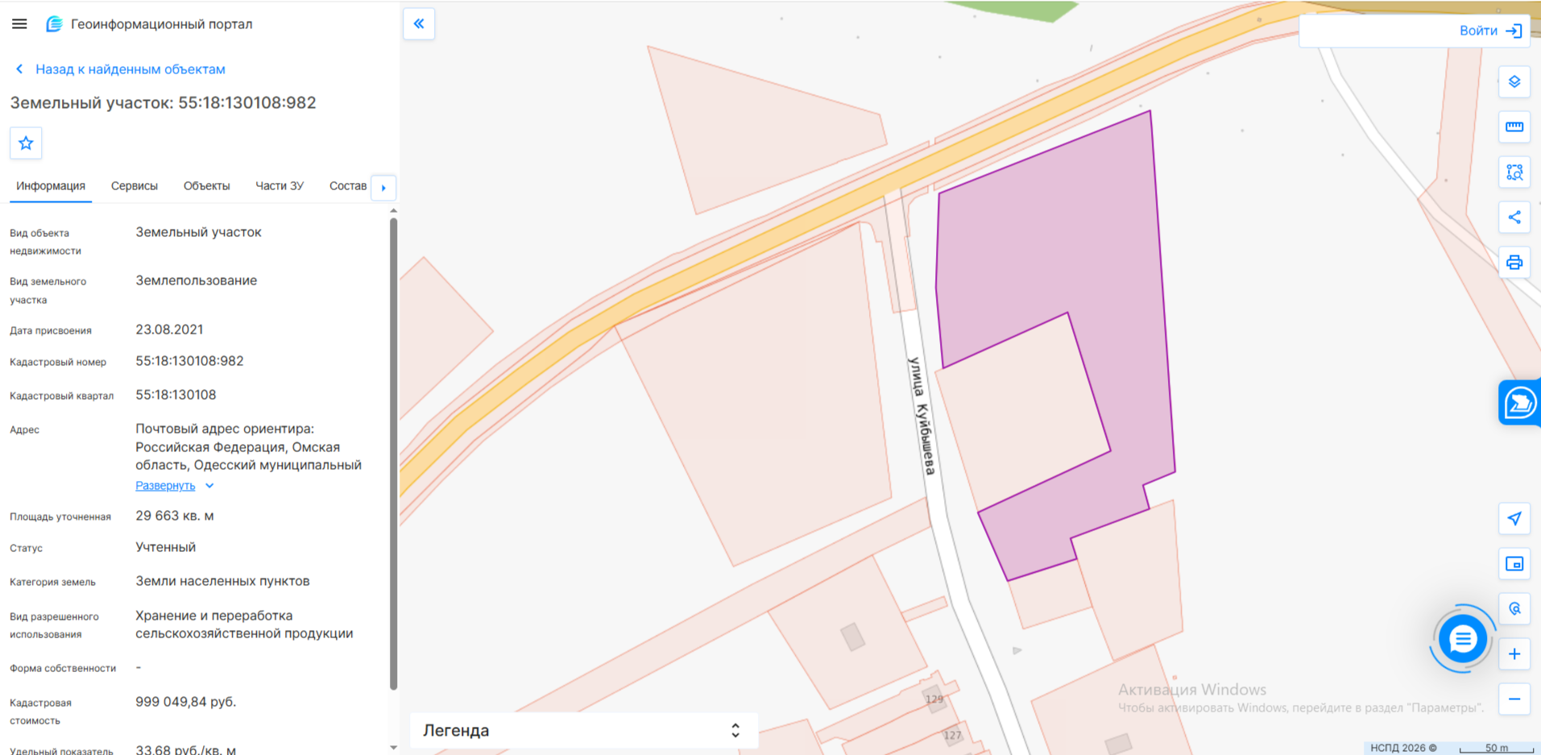Switch to the Сервисы tab
This screenshot has height=755, width=1541.
coord(135,186)
